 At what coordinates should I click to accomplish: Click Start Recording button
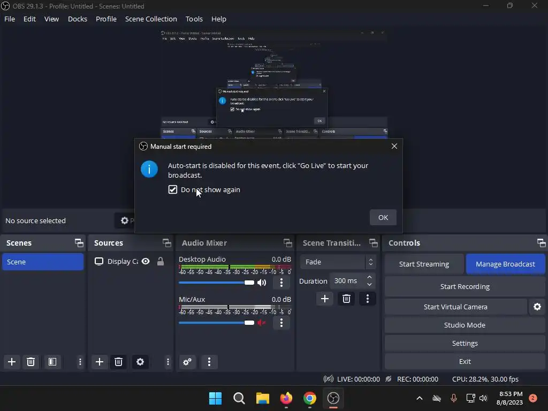(x=465, y=286)
